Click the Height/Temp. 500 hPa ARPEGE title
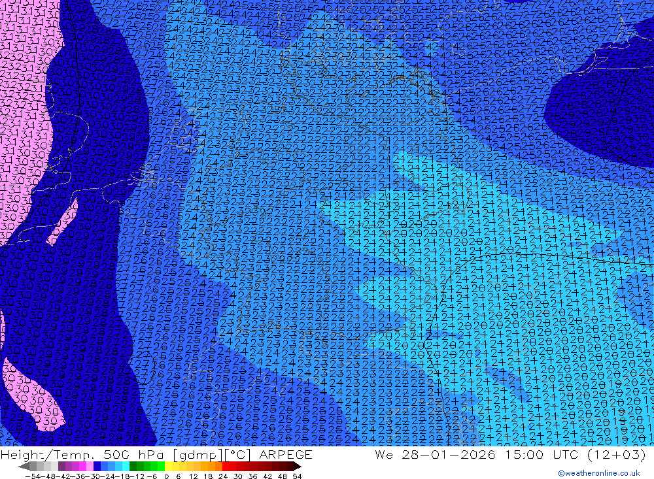The width and height of the screenshot is (654, 479). 156,454
